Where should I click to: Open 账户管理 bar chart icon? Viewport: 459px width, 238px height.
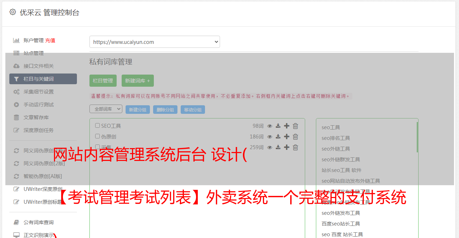click(16, 40)
